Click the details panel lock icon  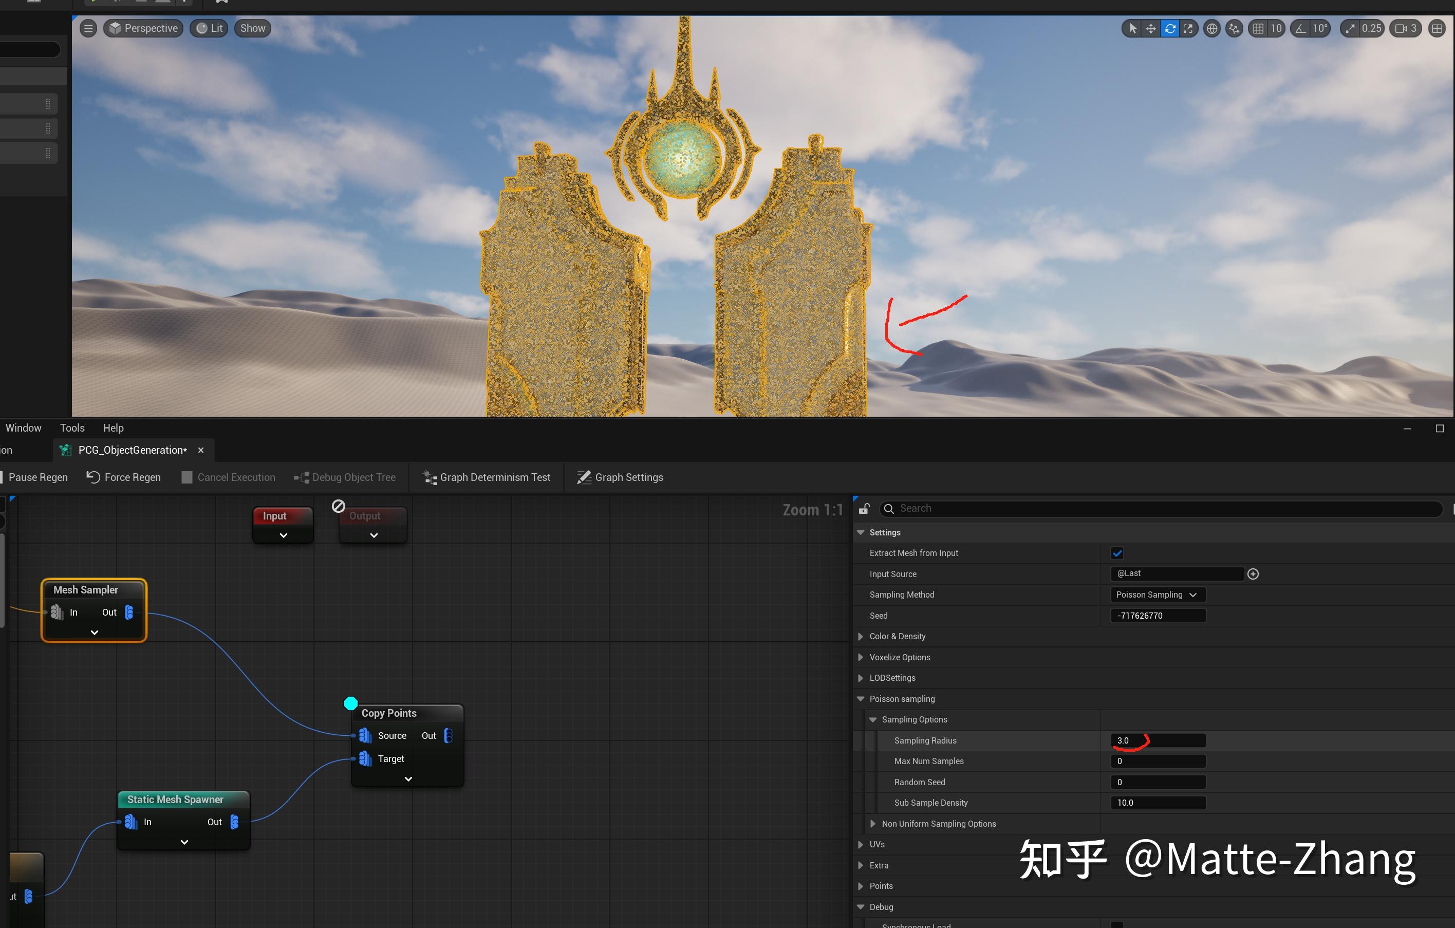tap(864, 509)
